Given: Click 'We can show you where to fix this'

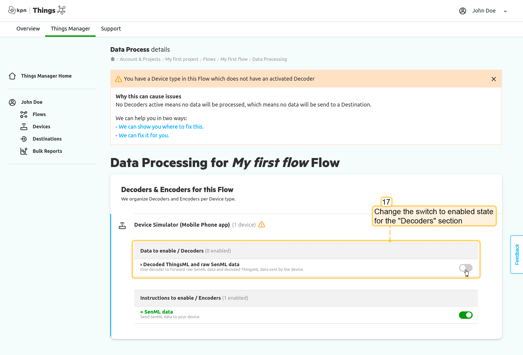Looking at the screenshot, I should pos(161,127).
